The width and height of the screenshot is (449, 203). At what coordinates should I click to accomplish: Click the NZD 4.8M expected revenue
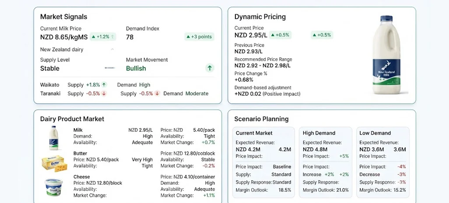coord(315,149)
